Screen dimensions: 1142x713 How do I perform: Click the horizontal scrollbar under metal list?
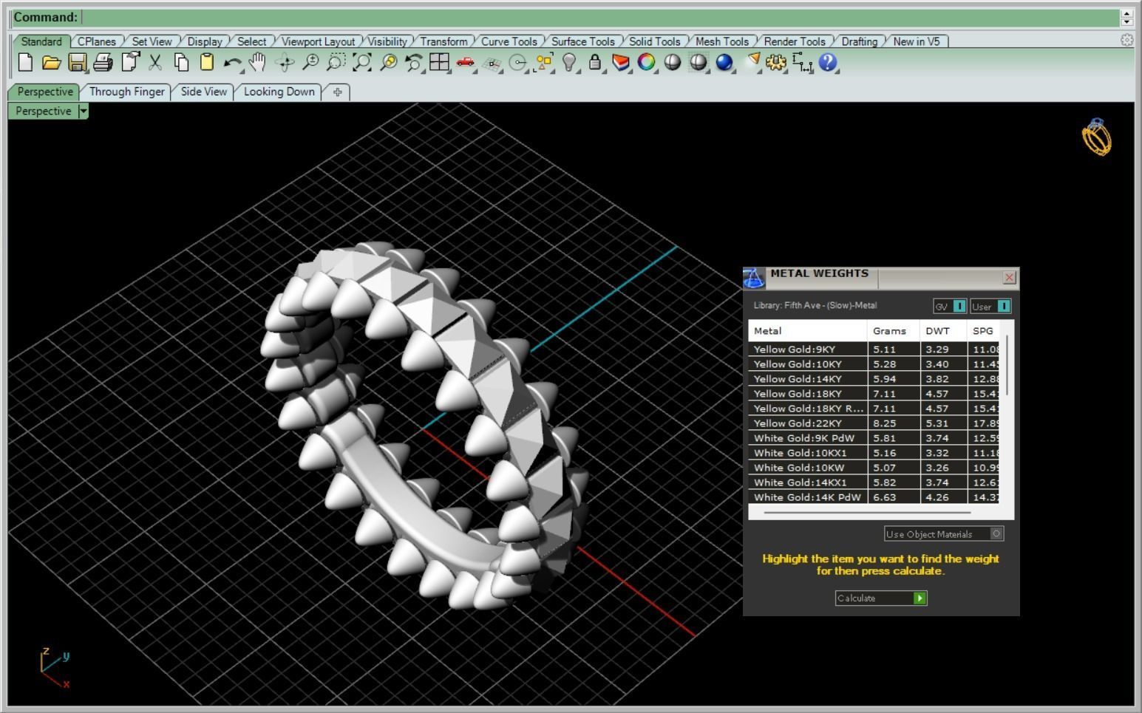[867, 512]
